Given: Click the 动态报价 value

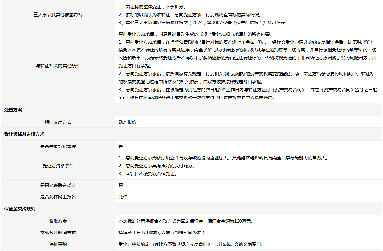Looking at the screenshot, I should pos(127,122).
